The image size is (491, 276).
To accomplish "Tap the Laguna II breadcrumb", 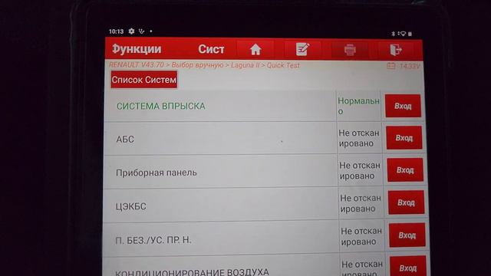I will pos(245,65).
